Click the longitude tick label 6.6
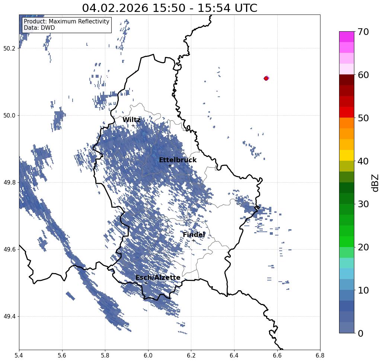Image resolution: width=383 pixels, height=362 pixels. 277,355
